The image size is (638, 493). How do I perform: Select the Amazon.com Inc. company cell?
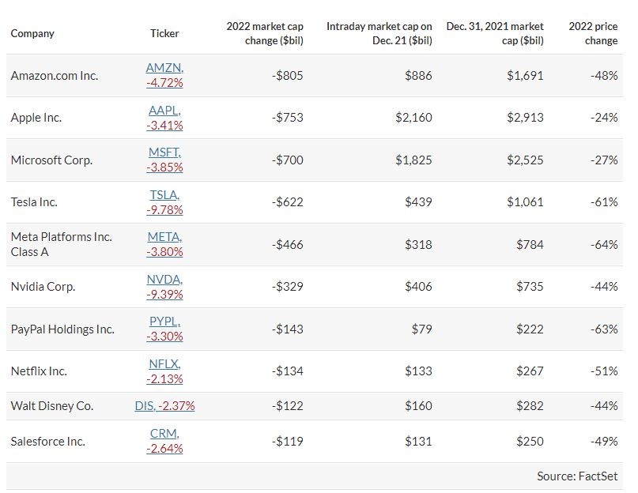[55, 76]
